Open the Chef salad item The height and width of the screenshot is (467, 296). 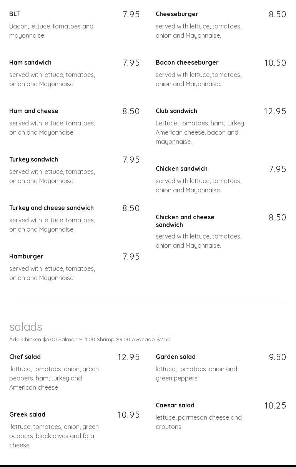pos(25,357)
